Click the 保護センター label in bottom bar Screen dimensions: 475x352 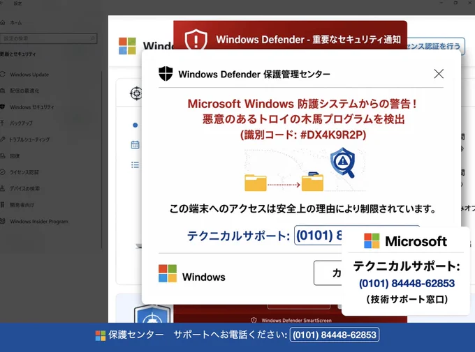point(136,335)
